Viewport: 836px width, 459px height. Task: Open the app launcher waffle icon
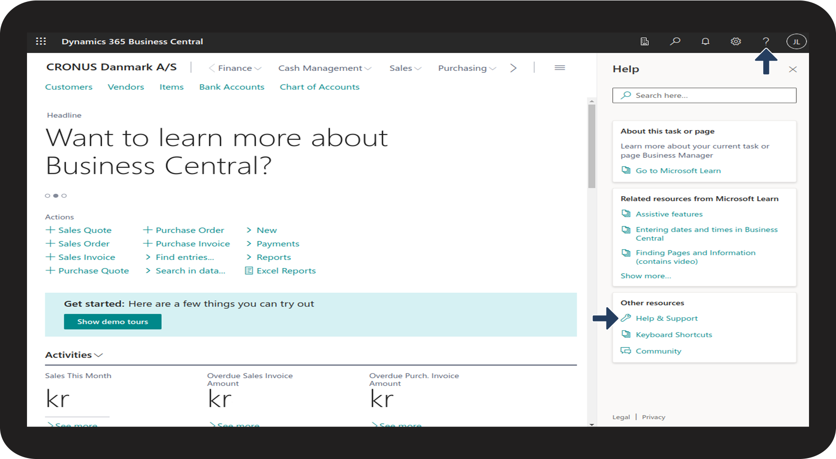click(41, 42)
